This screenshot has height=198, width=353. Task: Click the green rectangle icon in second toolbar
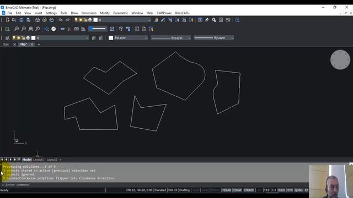pos(7,29)
